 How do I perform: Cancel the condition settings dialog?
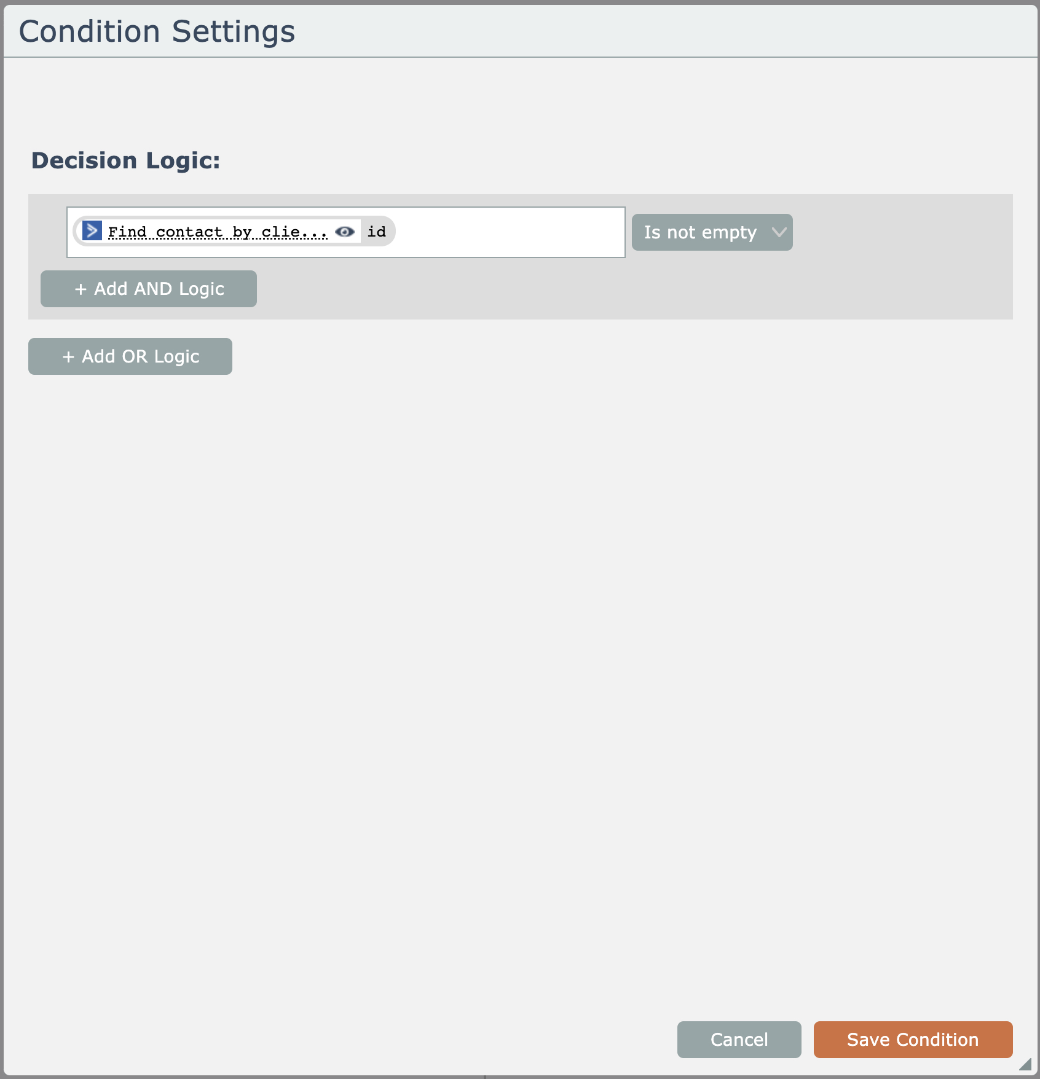739,1040
